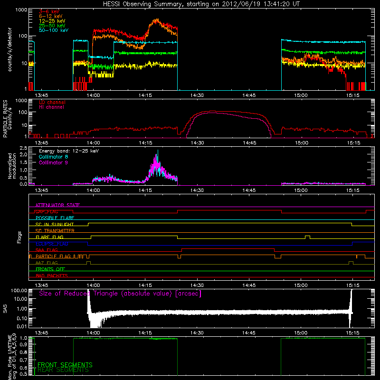Screen dimensions: 380x380
Task: Click 'Size of Reduced Triangle' plot caption
Action: point(120,294)
